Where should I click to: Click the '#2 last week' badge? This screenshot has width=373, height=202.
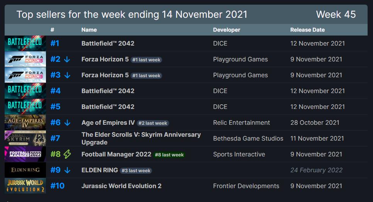point(153,123)
